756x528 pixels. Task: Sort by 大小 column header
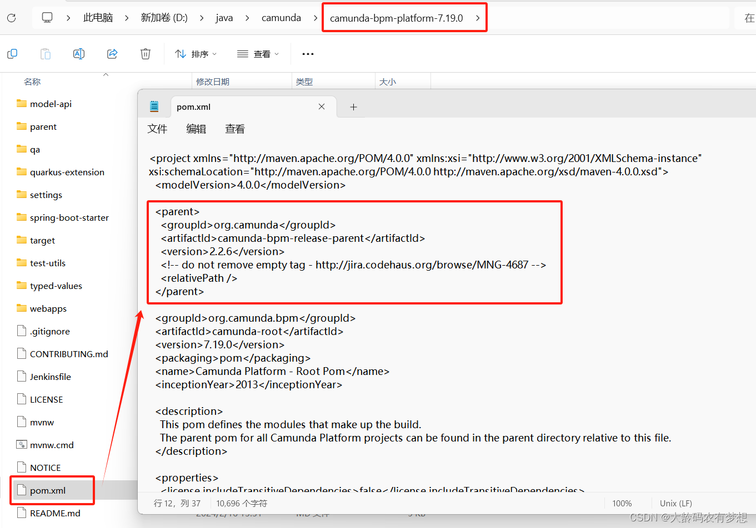point(388,82)
